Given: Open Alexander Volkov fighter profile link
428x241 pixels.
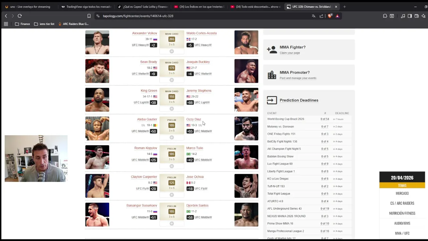Looking at the screenshot, I should (x=144, y=33).
